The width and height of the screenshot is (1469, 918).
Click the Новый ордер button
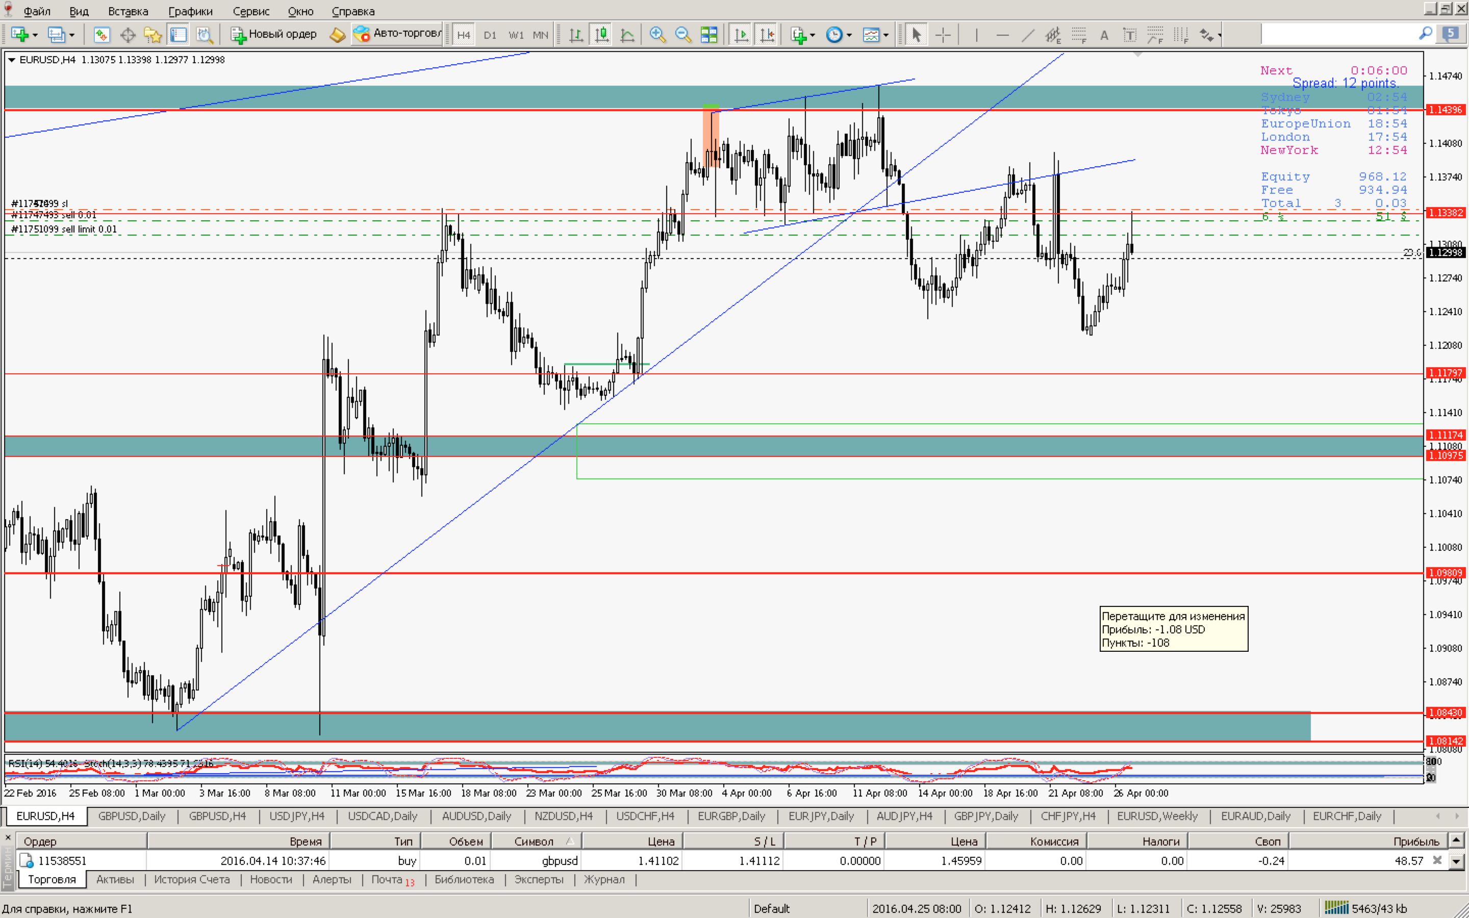(274, 35)
